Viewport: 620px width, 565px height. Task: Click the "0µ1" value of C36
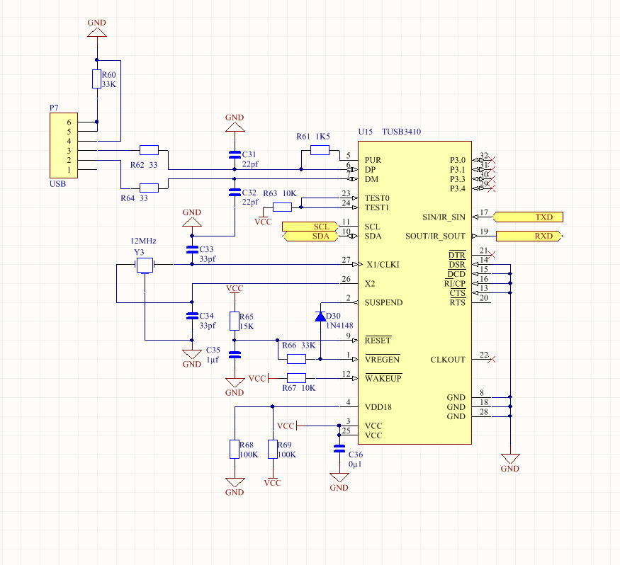[355, 464]
